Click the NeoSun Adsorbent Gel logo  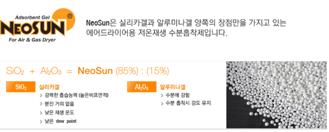click(37, 25)
